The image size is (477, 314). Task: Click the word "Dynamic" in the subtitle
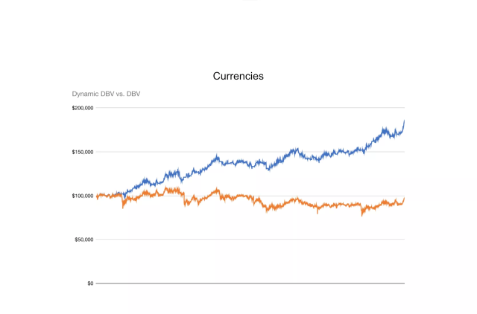86,94
